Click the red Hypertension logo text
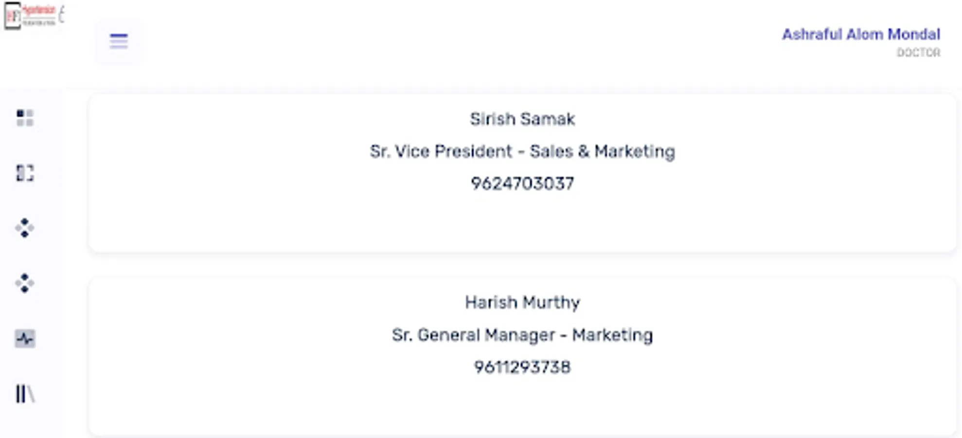This screenshot has height=438, width=962. click(x=39, y=11)
